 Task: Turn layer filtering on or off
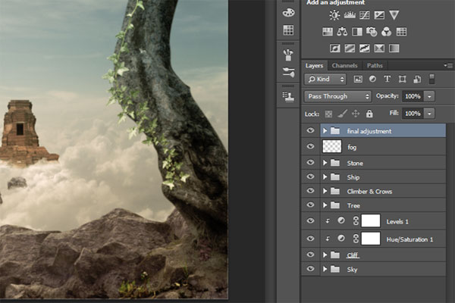tap(431, 79)
